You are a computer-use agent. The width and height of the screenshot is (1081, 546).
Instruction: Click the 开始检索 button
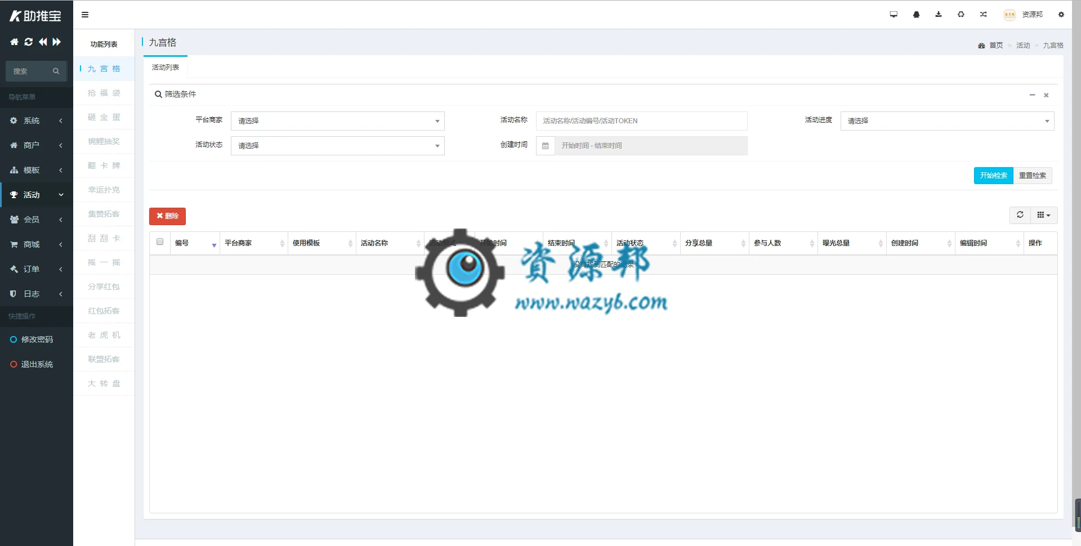point(993,176)
